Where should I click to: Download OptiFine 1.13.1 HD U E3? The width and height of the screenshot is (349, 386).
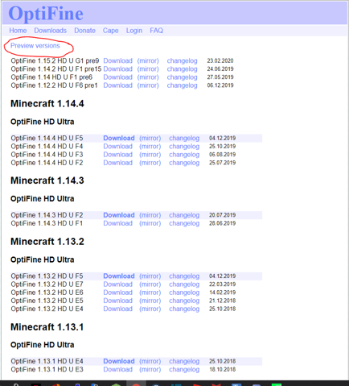coord(117,370)
